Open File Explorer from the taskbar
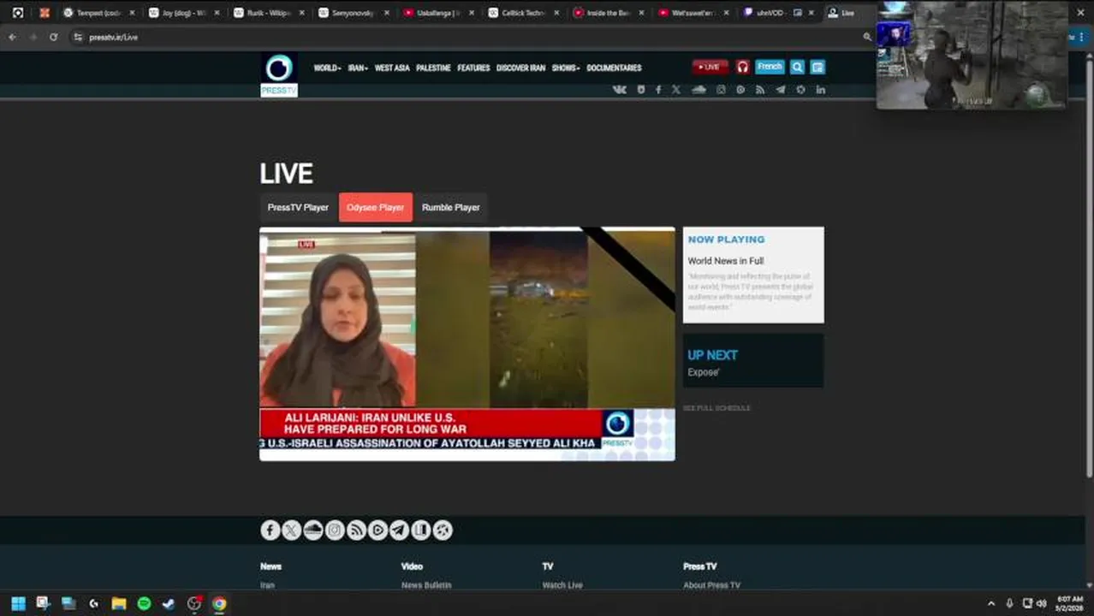Image resolution: width=1094 pixels, height=616 pixels. pos(119,603)
